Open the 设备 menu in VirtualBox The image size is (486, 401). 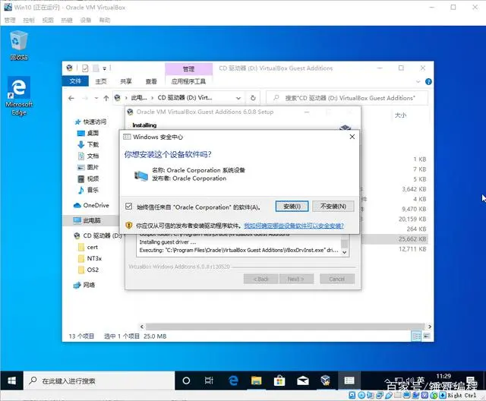click(x=86, y=21)
